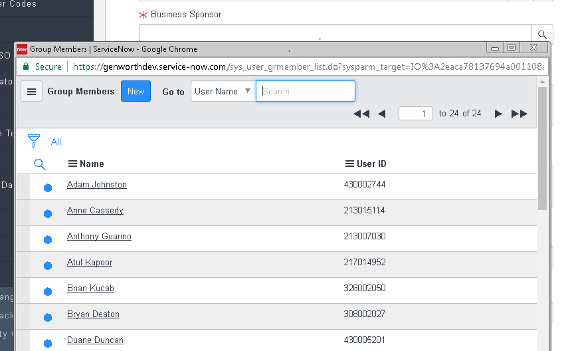
Task: Go to the next page of results
Action: [498, 114]
